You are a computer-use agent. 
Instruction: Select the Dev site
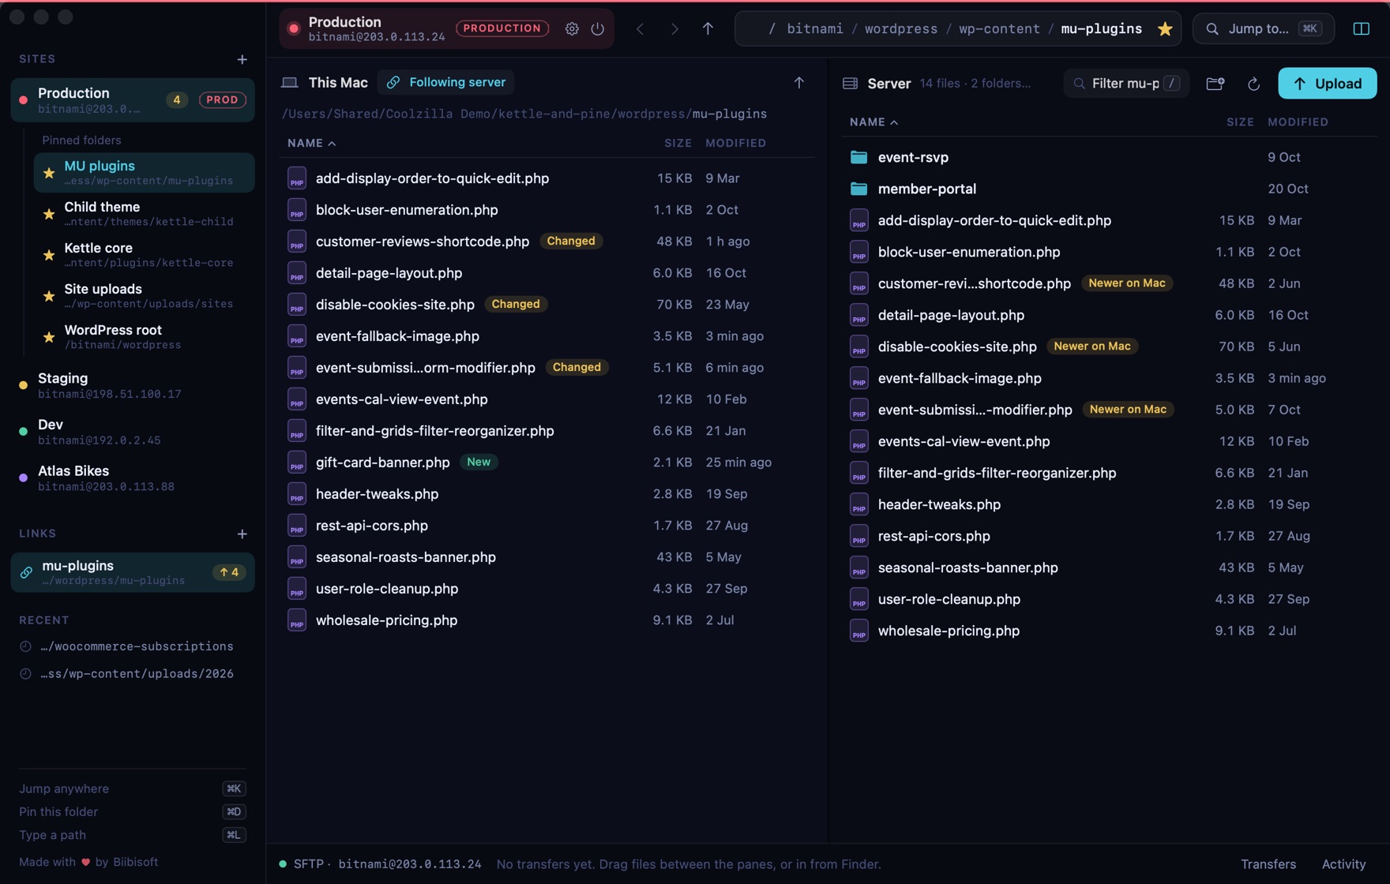pyautogui.click(x=133, y=432)
